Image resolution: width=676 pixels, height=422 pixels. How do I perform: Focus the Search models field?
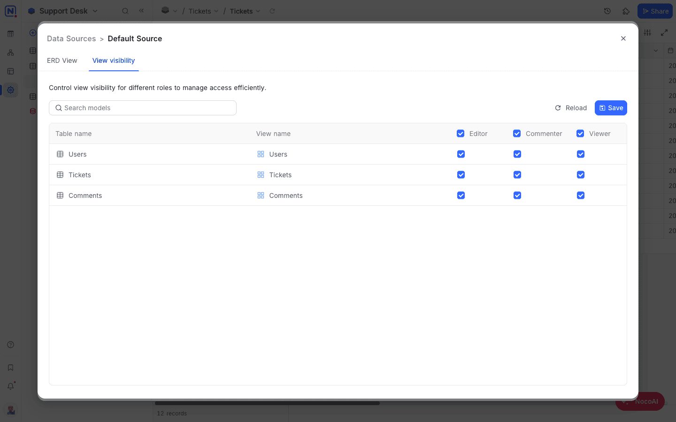(x=143, y=108)
